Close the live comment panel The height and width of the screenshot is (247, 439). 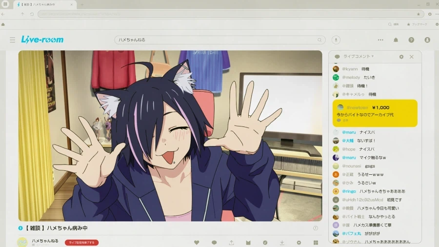click(x=412, y=57)
